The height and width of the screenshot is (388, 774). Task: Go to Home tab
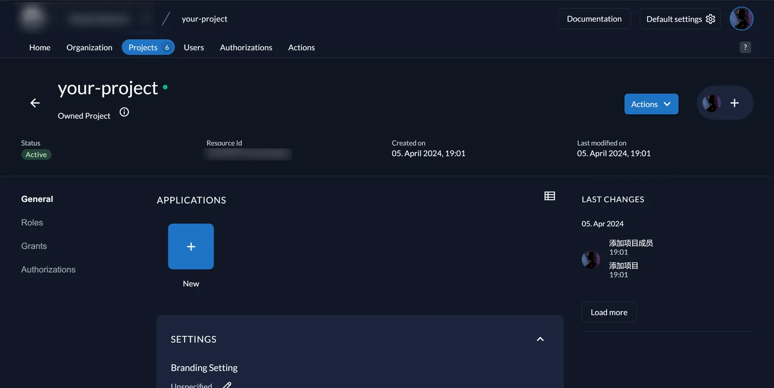[x=40, y=47]
